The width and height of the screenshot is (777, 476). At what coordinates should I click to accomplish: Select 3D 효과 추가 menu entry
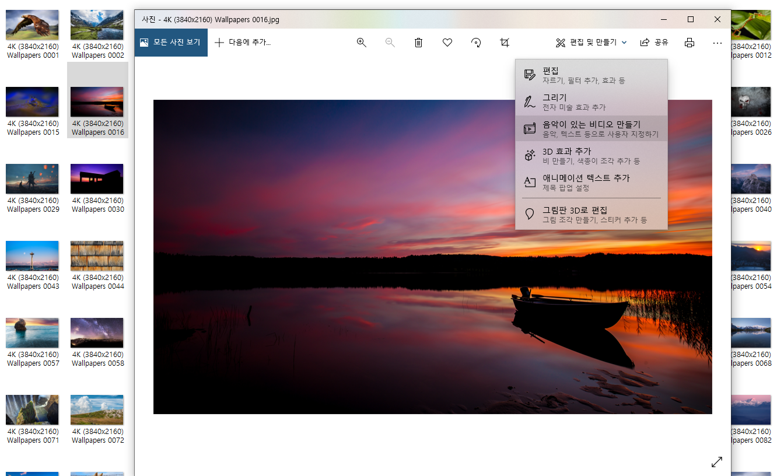point(591,155)
